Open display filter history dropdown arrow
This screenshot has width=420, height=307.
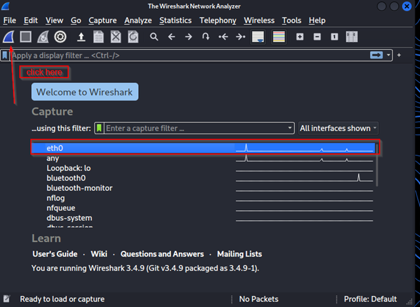388,56
